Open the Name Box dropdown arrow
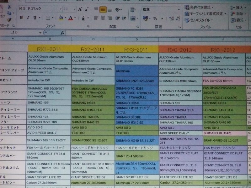 [x=40, y=33]
